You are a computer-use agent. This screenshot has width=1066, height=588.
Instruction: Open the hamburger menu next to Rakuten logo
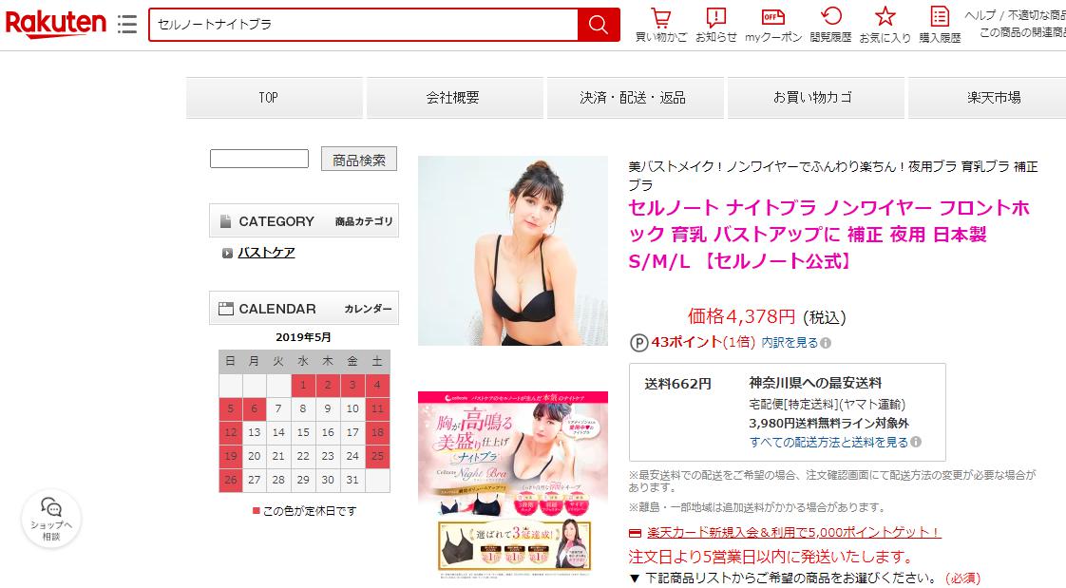127,25
